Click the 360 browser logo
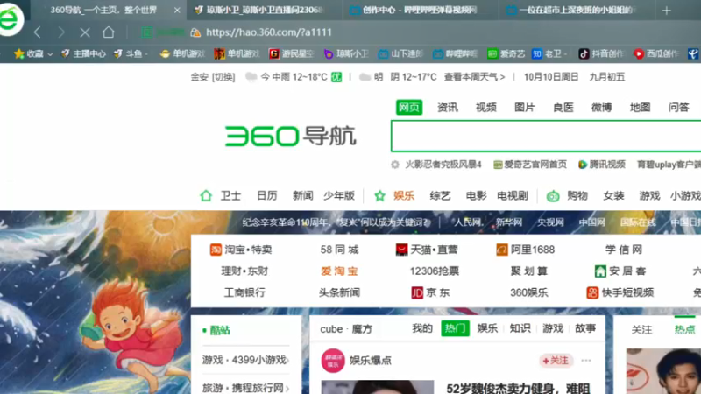Screen dimensions: 701x394 pos(11,18)
